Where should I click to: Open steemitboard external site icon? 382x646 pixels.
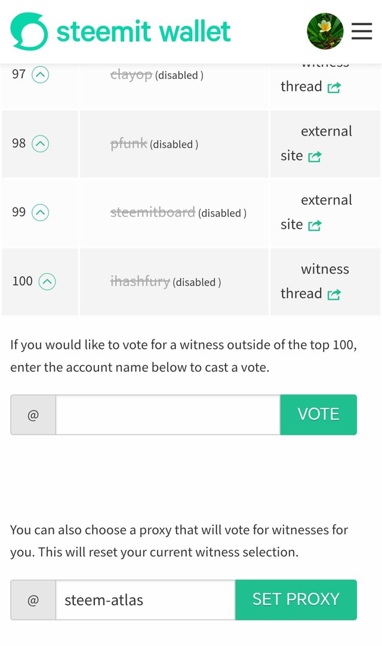click(x=315, y=225)
